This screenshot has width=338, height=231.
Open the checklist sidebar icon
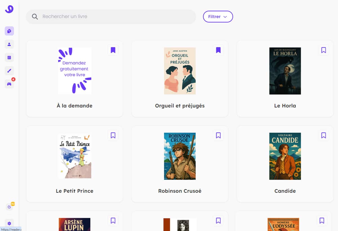pos(9,58)
